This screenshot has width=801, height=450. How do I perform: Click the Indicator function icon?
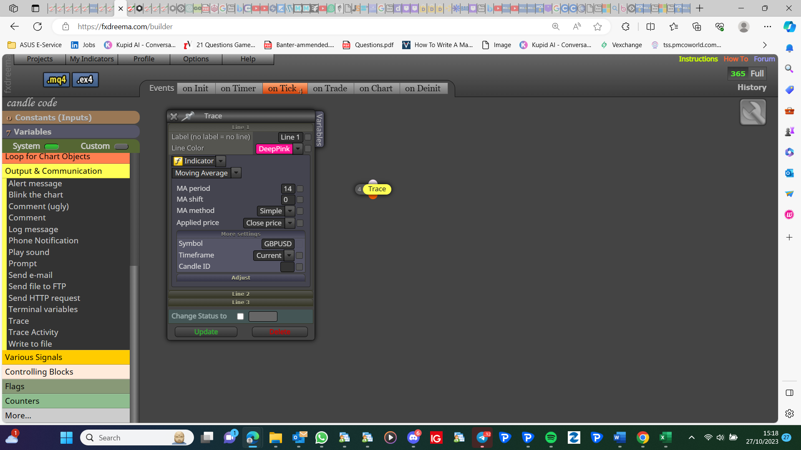(x=178, y=161)
